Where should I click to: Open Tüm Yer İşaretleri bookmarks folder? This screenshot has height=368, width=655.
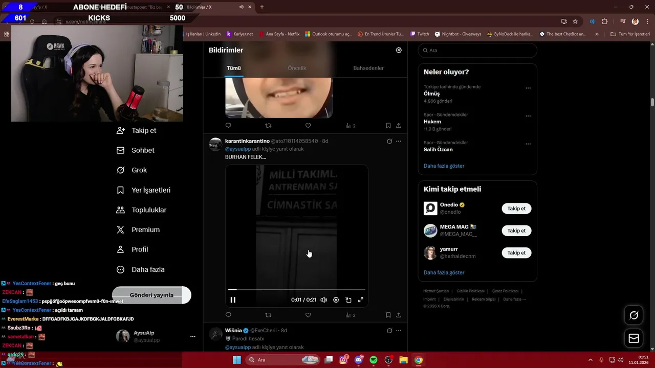[x=630, y=34]
